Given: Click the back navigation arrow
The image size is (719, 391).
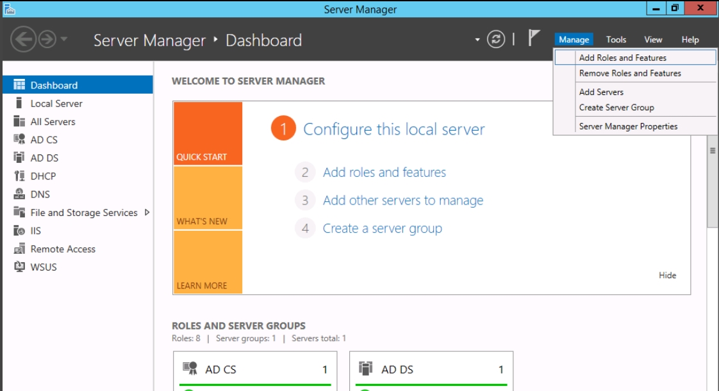Looking at the screenshot, I should pos(24,40).
